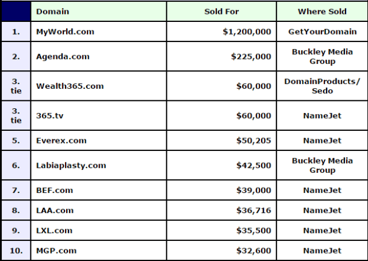Click the dark blue corner cell

click(16, 12)
